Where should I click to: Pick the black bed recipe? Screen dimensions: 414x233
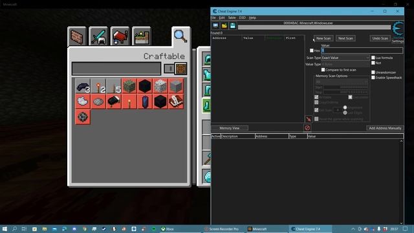coord(114,102)
